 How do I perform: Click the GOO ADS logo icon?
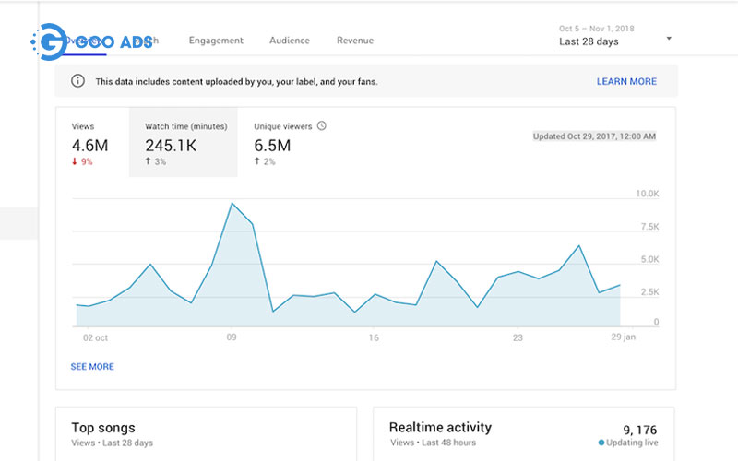pyautogui.click(x=48, y=41)
